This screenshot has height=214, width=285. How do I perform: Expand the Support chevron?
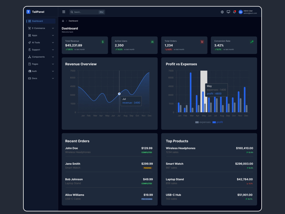pyautogui.click(x=53, y=50)
